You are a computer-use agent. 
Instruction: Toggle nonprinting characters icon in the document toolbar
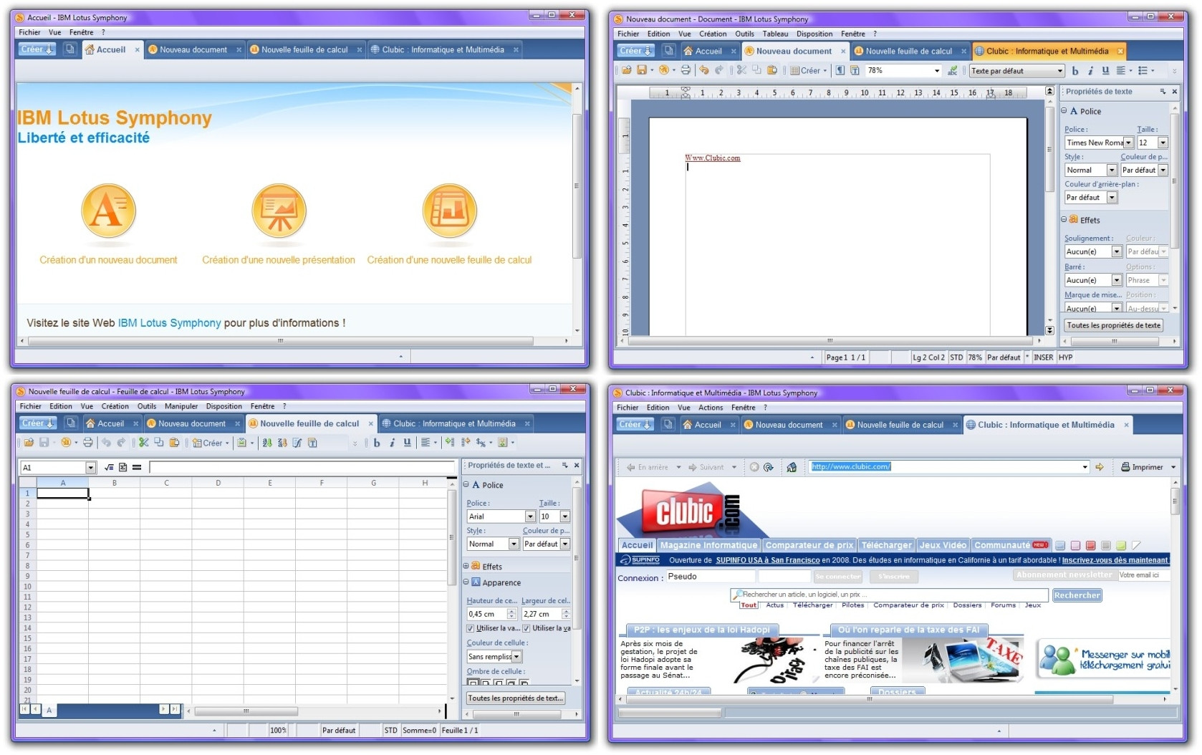(x=840, y=70)
